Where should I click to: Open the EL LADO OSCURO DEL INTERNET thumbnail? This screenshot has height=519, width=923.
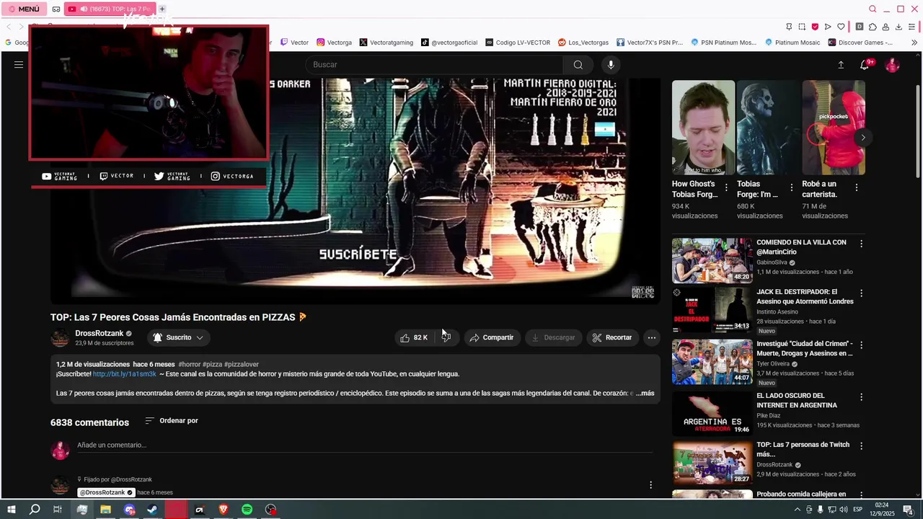(x=712, y=414)
